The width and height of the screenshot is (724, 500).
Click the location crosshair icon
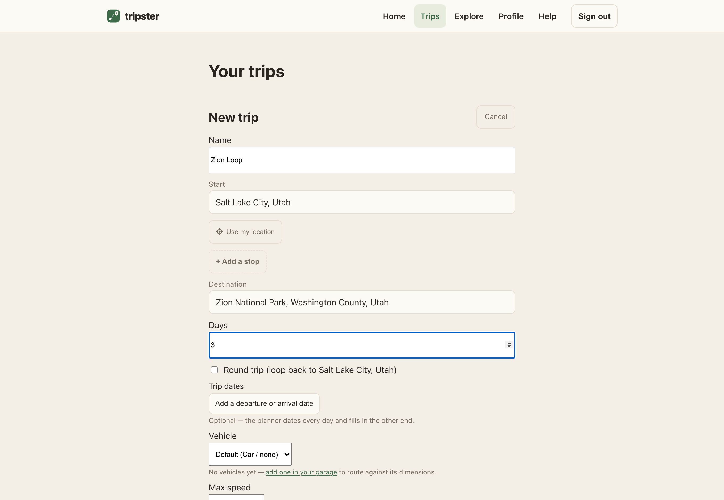[x=220, y=232]
